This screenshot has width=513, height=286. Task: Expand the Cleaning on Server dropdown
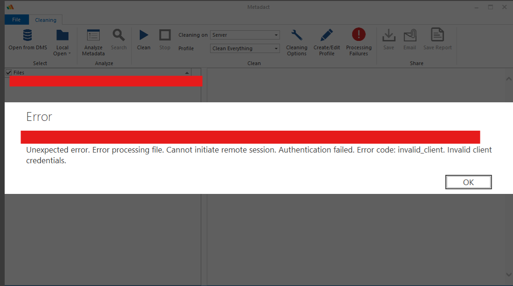[x=276, y=35]
